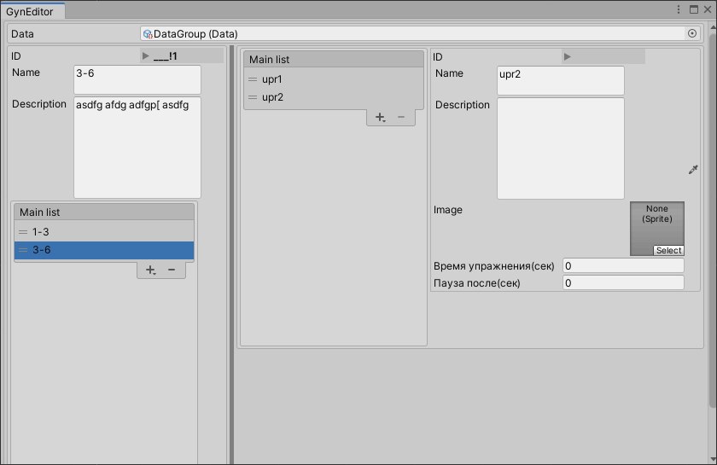Click the Пауза после(сек) value field
The width and height of the screenshot is (717, 465).
pyautogui.click(x=623, y=282)
